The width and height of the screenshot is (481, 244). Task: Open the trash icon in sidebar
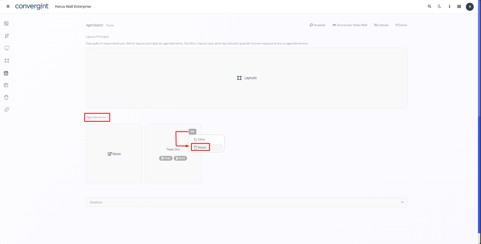click(x=7, y=97)
